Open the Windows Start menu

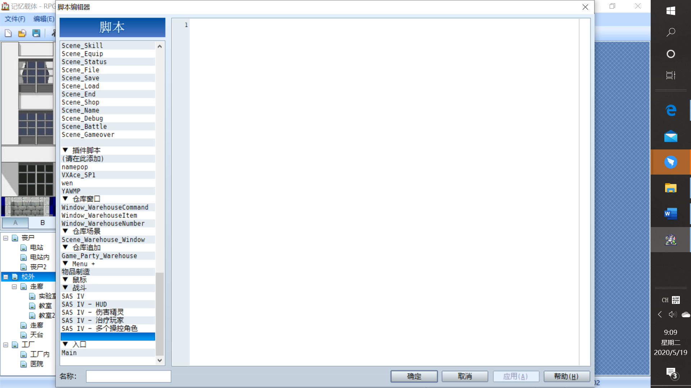pyautogui.click(x=670, y=11)
